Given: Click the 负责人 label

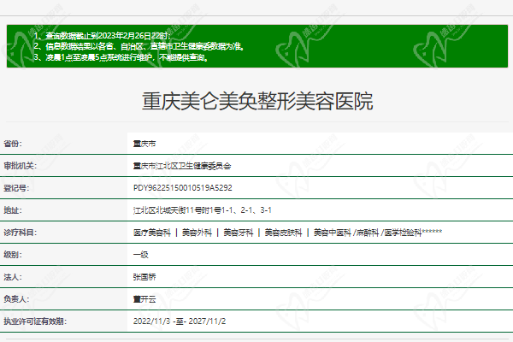Looking at the screenshot, I should point(16,298).
